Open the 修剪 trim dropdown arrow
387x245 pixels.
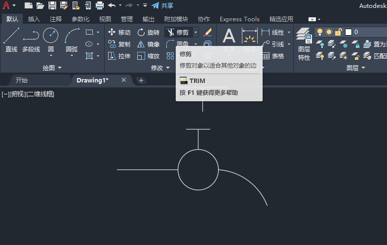(195, 32)
